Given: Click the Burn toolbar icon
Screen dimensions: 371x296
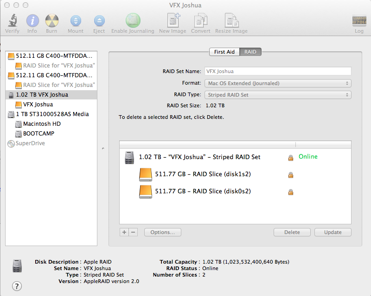Looking at the screenshot, I should click(x=51, y=20).
